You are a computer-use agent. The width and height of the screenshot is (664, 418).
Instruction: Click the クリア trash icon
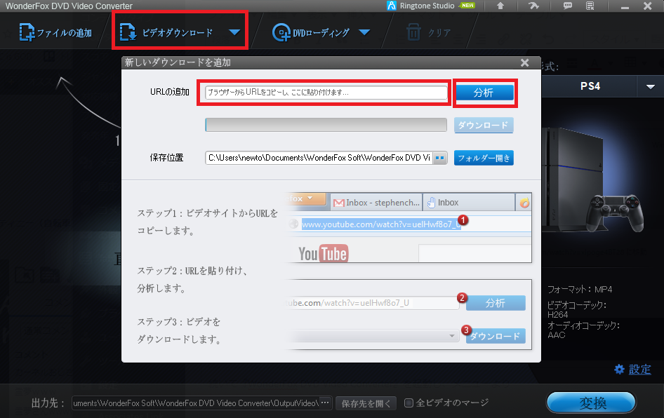tap(413, 32)
